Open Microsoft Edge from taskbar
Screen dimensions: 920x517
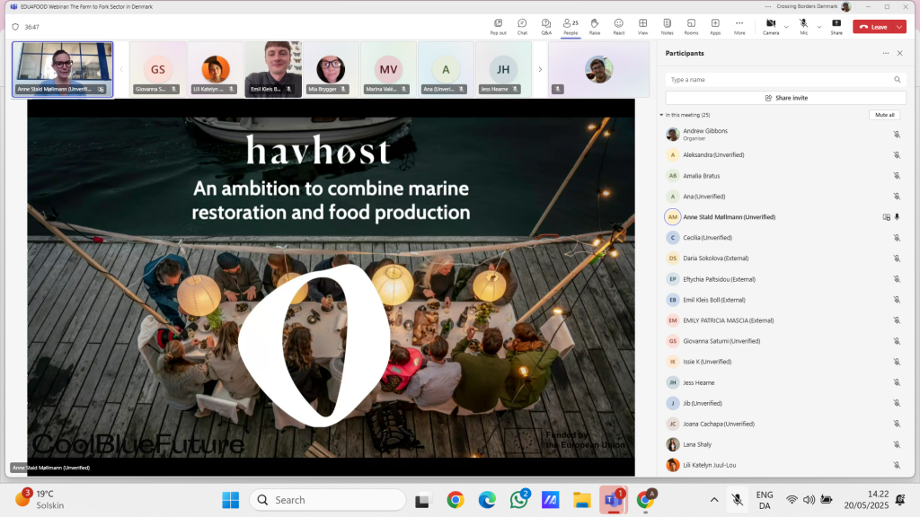coord(487,500)
